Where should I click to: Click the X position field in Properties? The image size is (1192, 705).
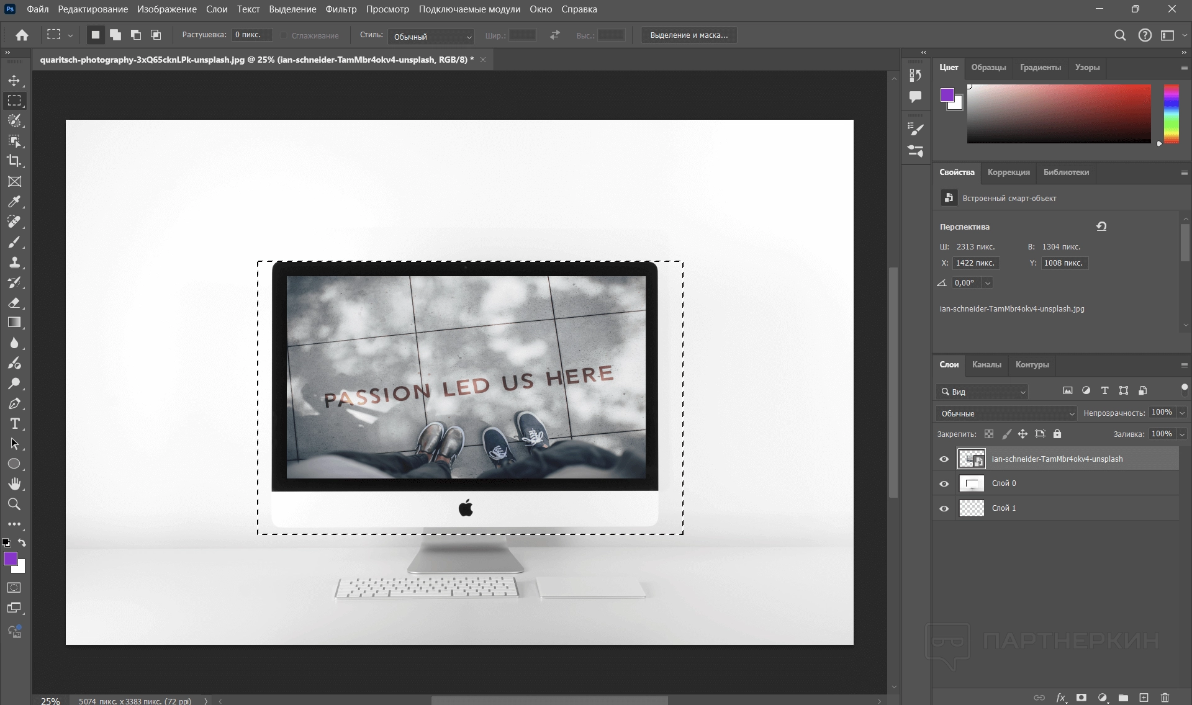(x=975, y=263)
